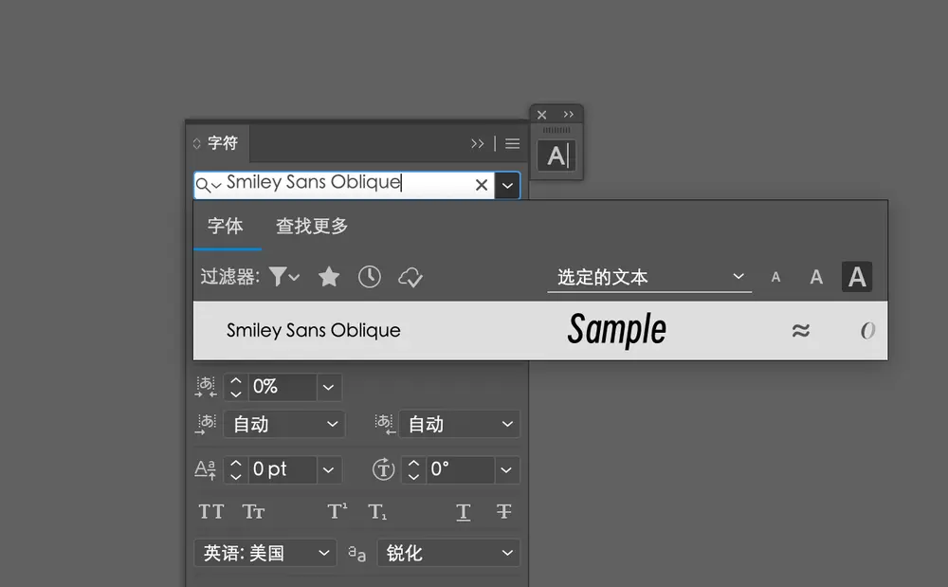This screenshot has width=948, height=587.
Task: Apply superscript to text
Action: [x=336, y=511]
